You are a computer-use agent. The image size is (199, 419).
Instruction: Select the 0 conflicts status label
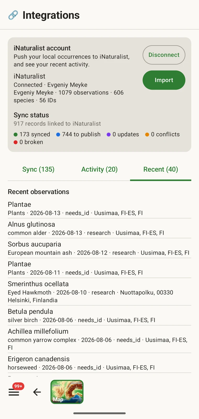(165, 134)
